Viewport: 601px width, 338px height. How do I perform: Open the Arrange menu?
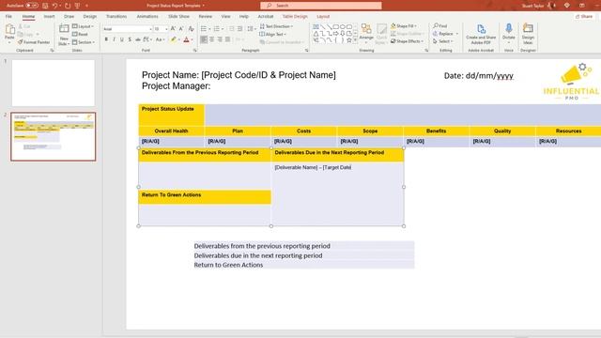[x=366, y=33]
